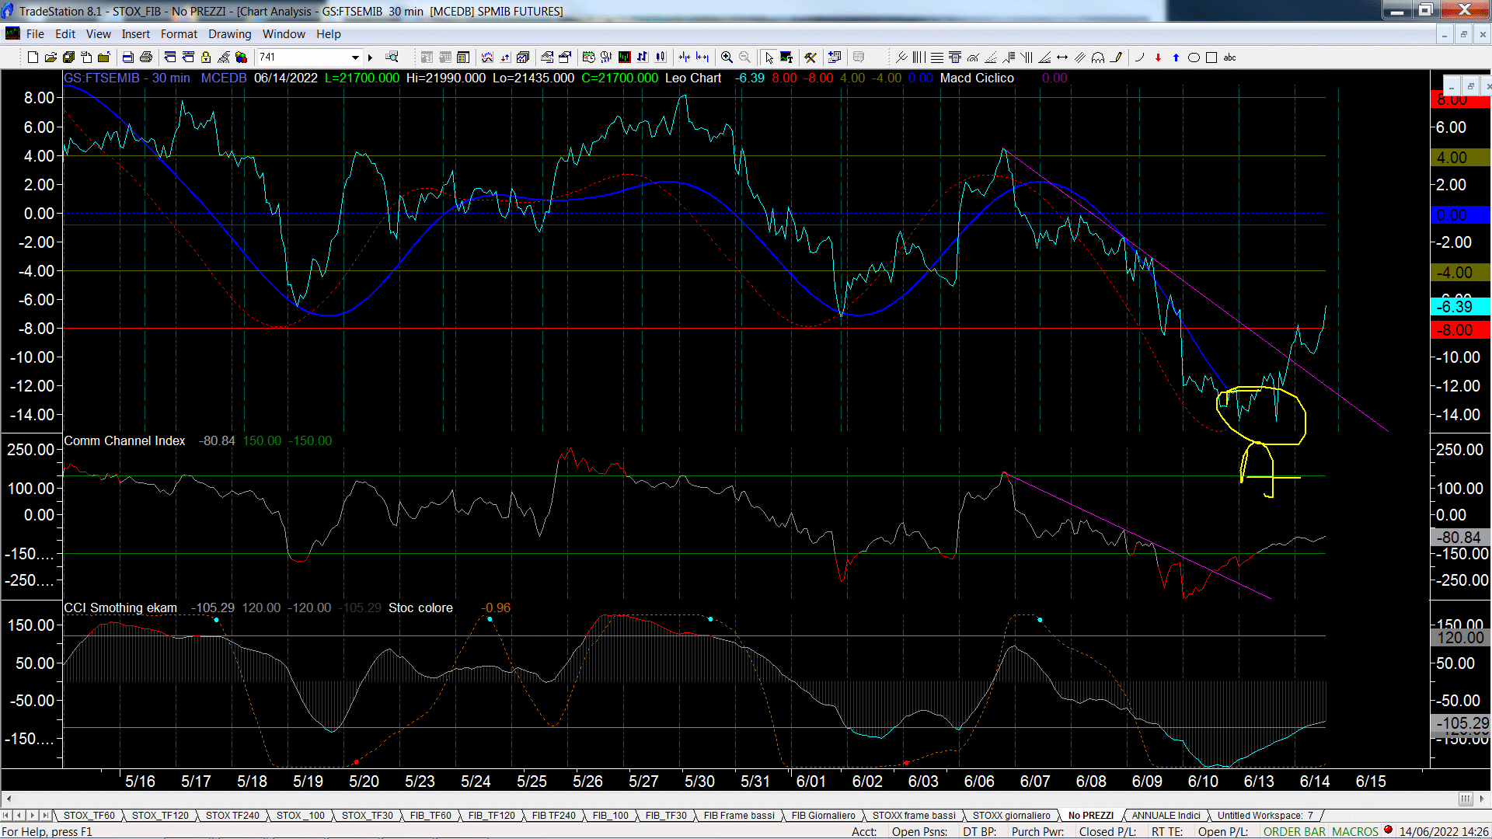Open the hammer and wrench tools icon
The width and height of the screenshot is (1492, 839).
810,57
